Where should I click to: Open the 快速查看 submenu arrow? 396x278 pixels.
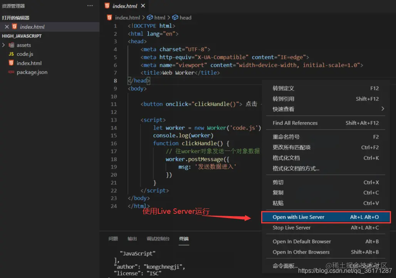pyautogui.click(x=383, y=109)
